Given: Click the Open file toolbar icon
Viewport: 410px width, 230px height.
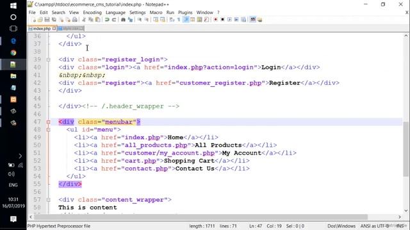Looking at the screenshot, I should [x=40, y=20].
